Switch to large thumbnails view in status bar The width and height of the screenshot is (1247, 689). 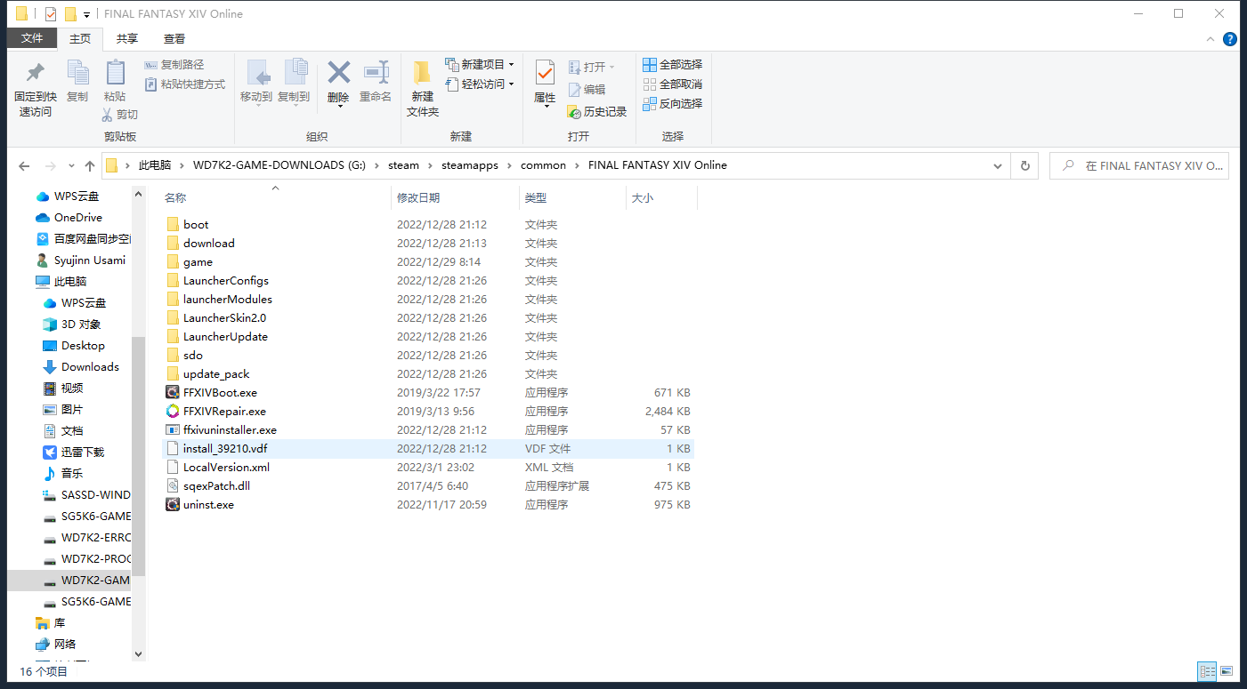[1227, 671]
